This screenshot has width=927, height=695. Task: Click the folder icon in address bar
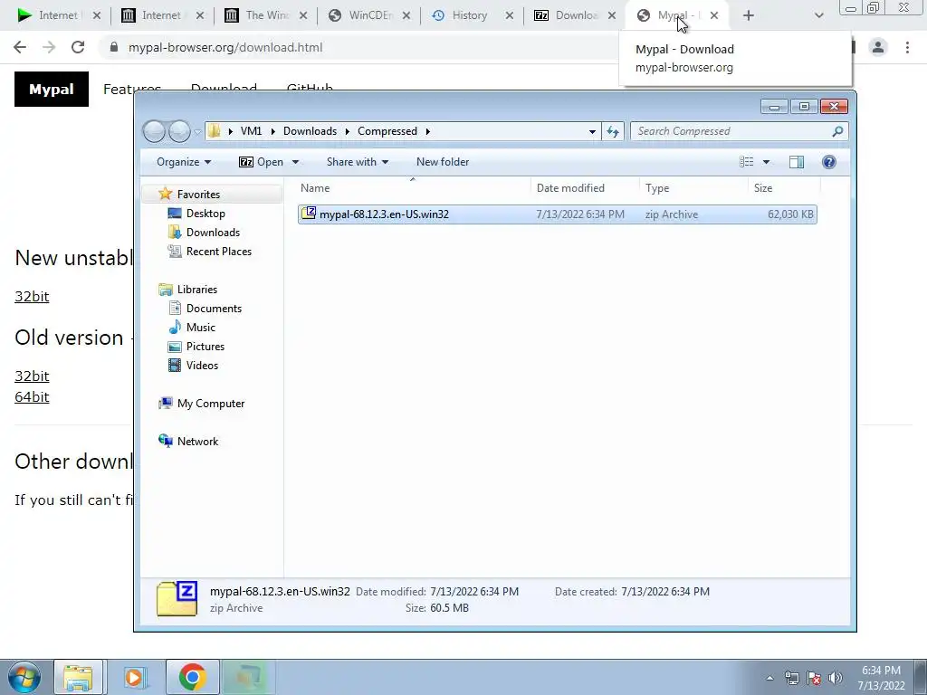(215, 131)
